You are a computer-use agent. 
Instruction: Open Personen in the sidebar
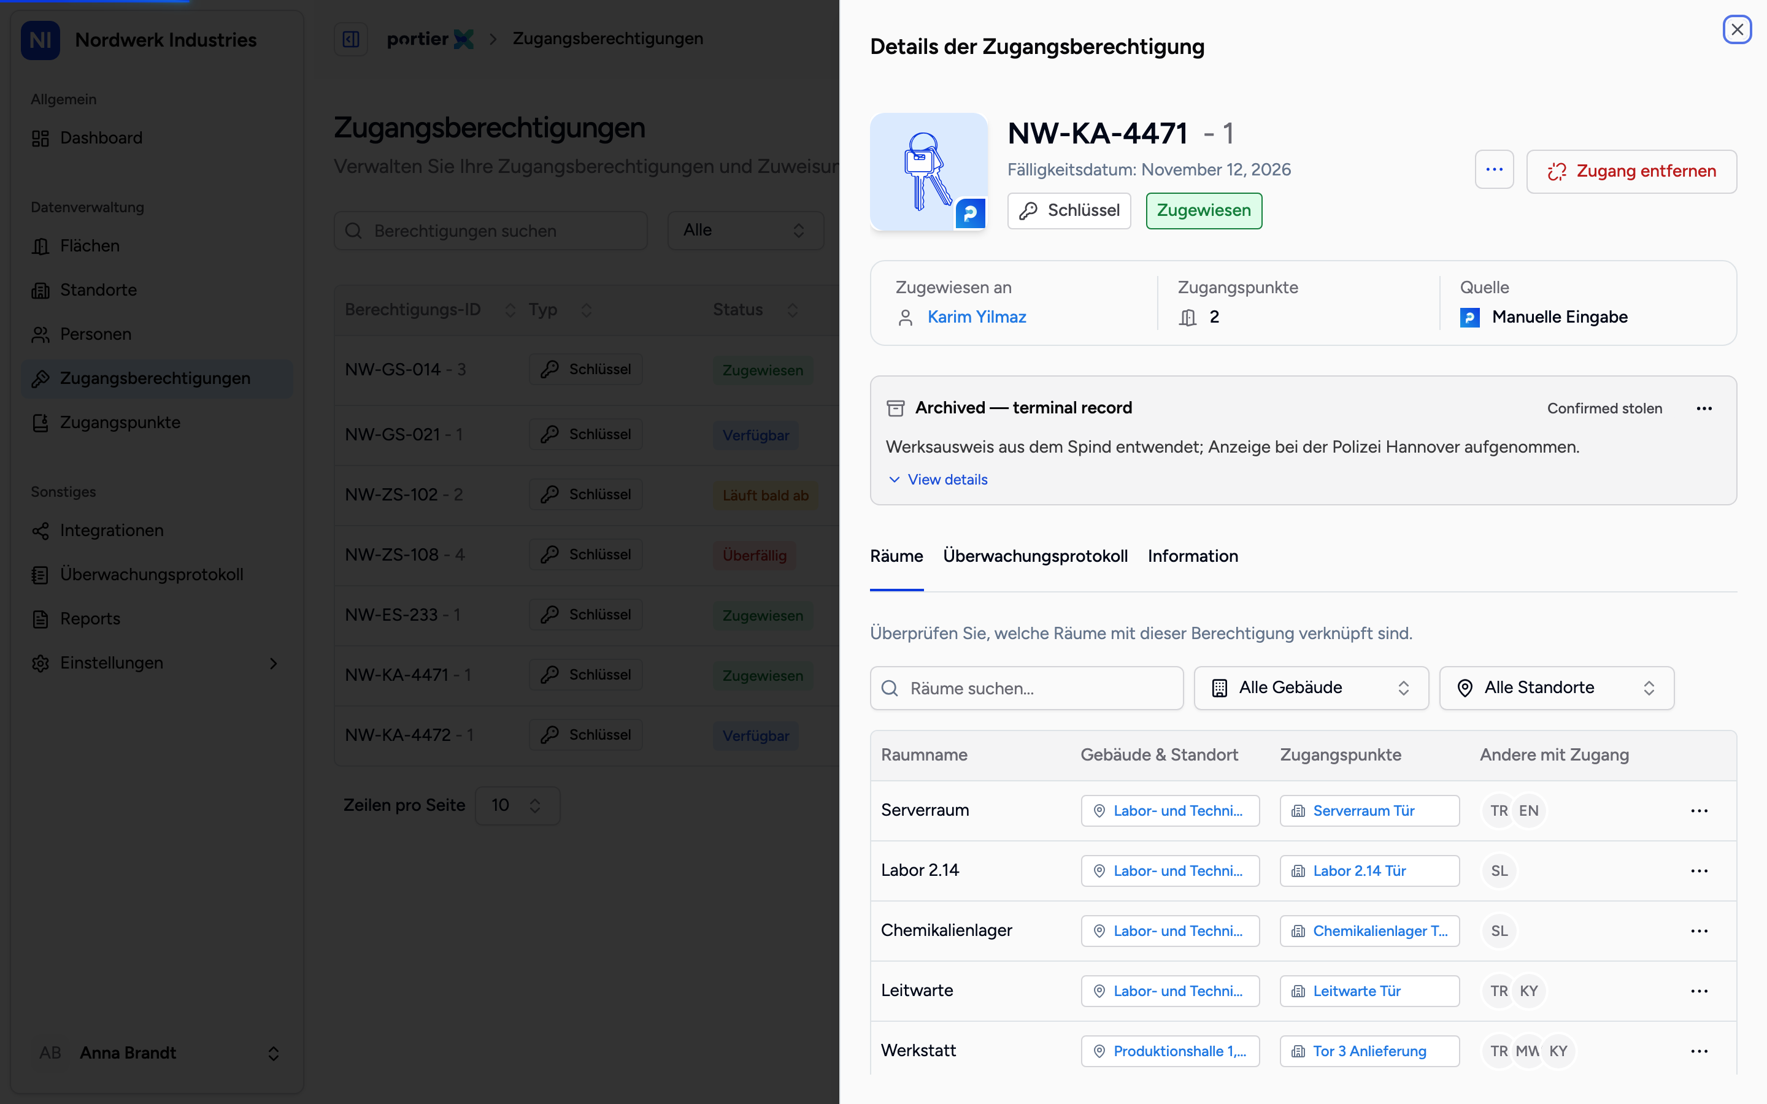point(157,334)
